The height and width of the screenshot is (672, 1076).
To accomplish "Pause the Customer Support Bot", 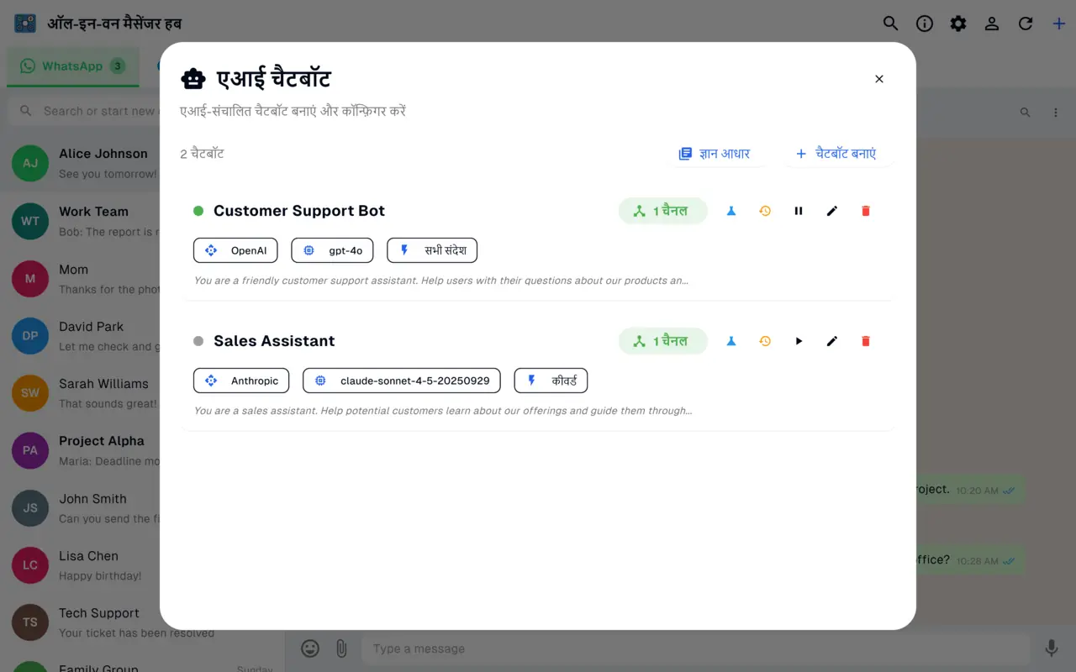I will pyautogui.click(x=799, y=211).
